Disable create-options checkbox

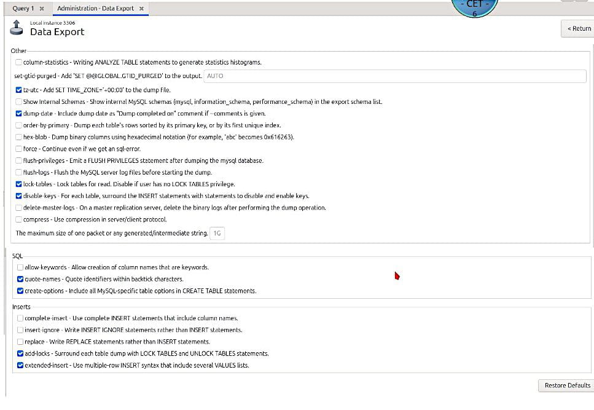20,291
